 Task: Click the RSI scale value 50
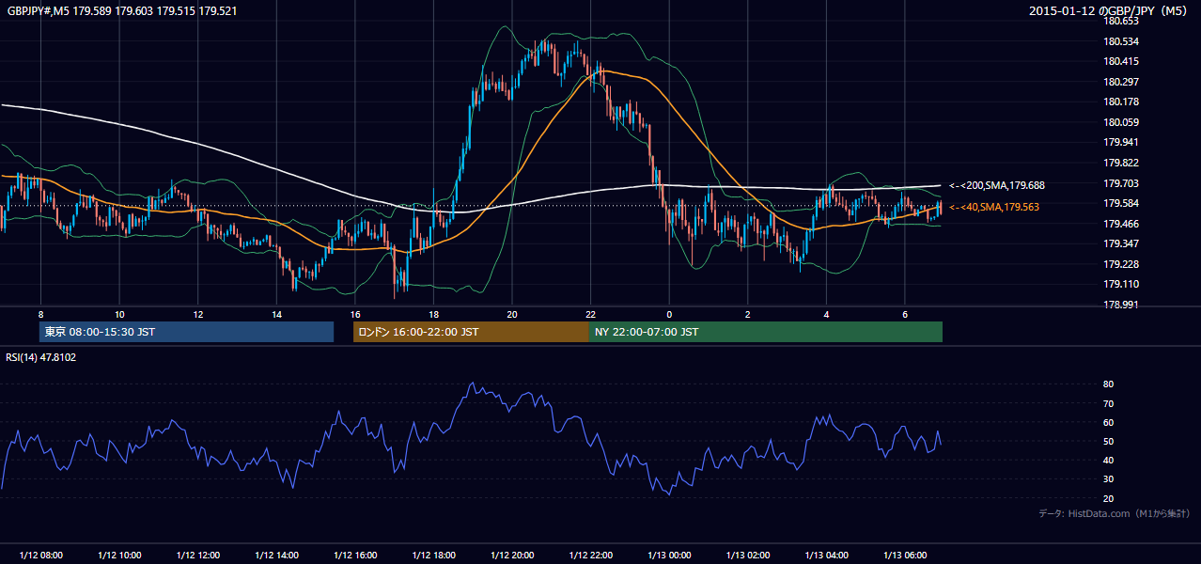click(1109, 441)
